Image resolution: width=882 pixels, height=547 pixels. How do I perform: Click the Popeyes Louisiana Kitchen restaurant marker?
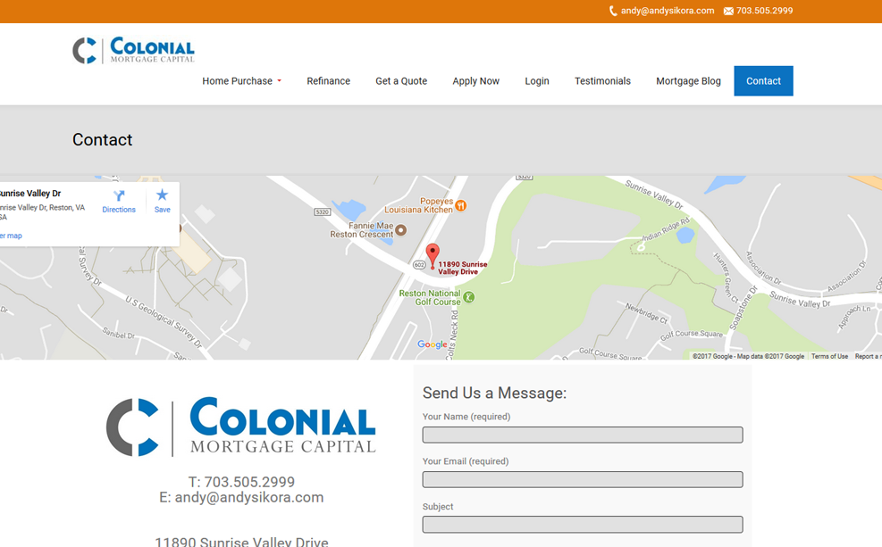pyautogui.click(x=461, y=205)
